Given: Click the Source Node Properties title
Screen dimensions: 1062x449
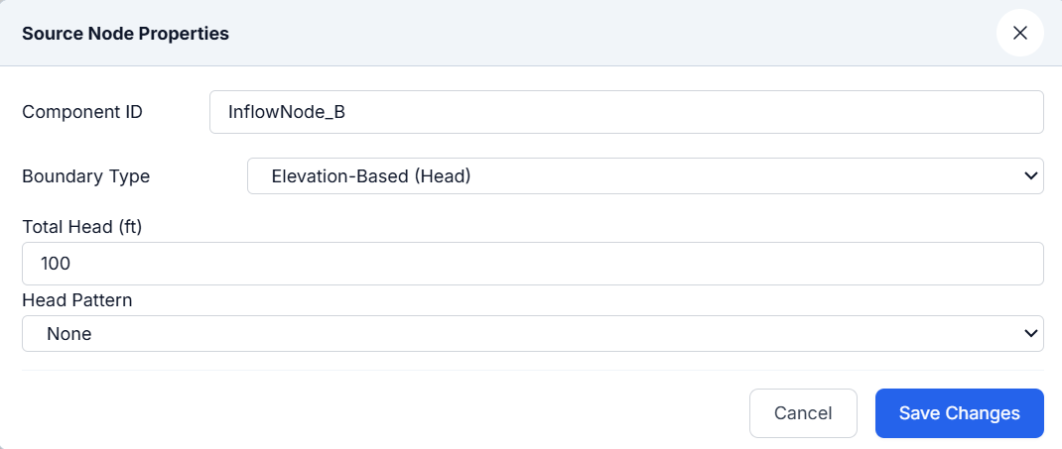Looking at the screenshot, I should pos(125,33).
